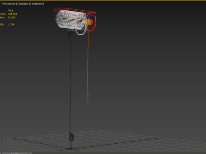Screen dimensions: 206x154
Task: Click the Polys value 134,404
Action: [x=12, y=14]
